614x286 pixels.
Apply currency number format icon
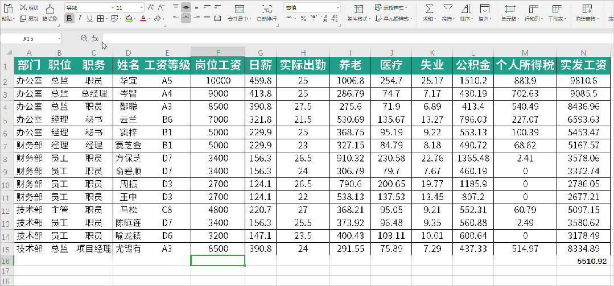pyautogui.click(x=290, y=18)
